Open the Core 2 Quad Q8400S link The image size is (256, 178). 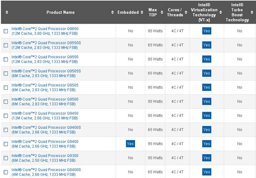[46, 172]
